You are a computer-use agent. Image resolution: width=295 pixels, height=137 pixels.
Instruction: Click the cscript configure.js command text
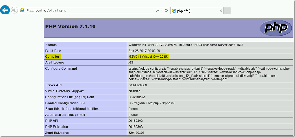point(209,74)
